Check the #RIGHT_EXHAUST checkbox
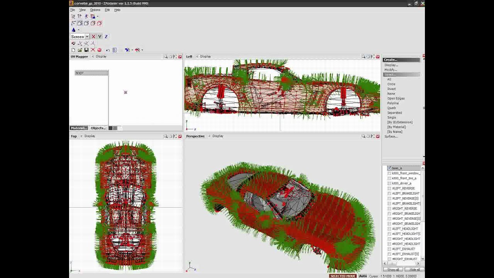This screenshot has width=494, height=278. pyautogui.click(x=389, y=259)
